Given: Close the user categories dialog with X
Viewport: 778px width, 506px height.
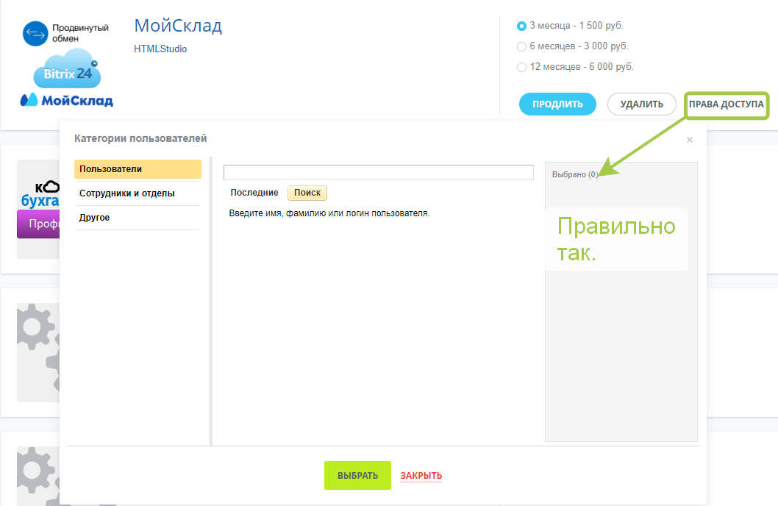Looking at the screenshot, I should pos(689,140).
